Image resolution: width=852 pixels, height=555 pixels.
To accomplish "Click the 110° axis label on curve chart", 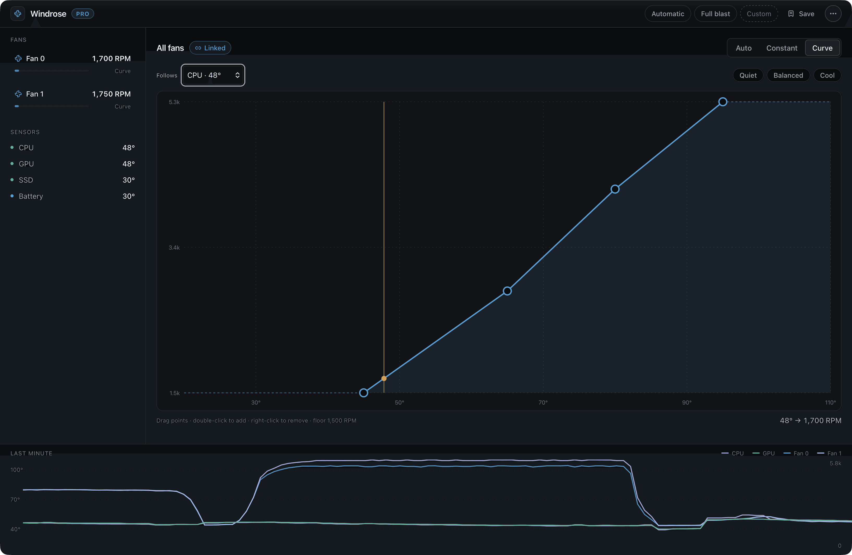I will click(830, 402).
